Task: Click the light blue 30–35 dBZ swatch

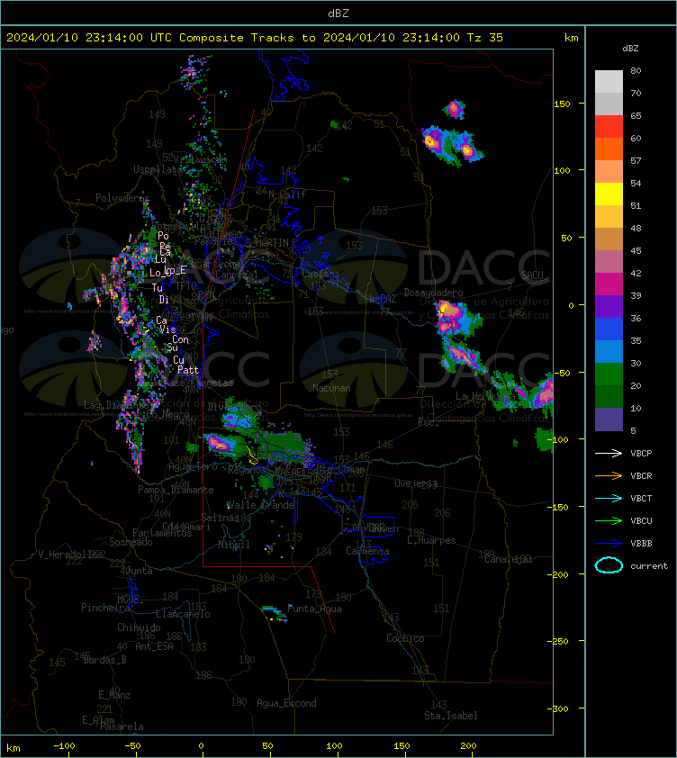Action: 609,351
